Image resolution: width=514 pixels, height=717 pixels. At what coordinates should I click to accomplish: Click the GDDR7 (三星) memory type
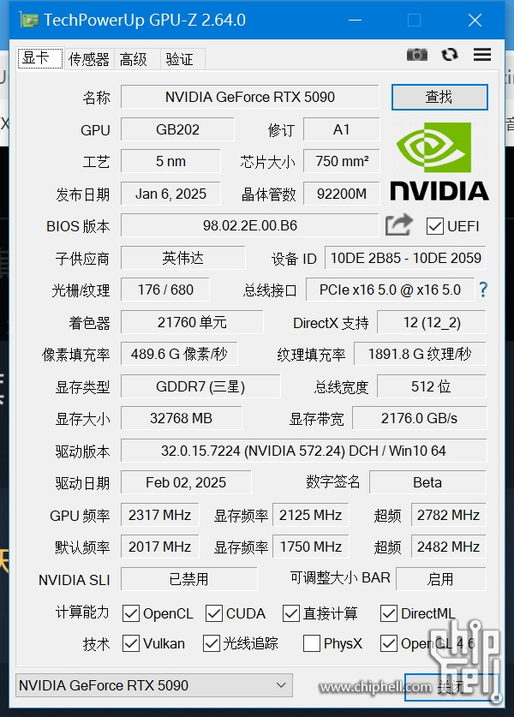(x=200, y=386)
